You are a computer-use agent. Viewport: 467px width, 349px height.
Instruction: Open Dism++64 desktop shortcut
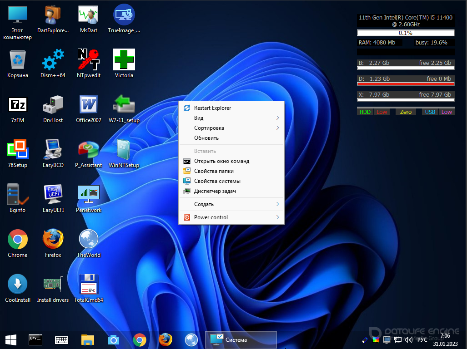[x=53, y=60]
